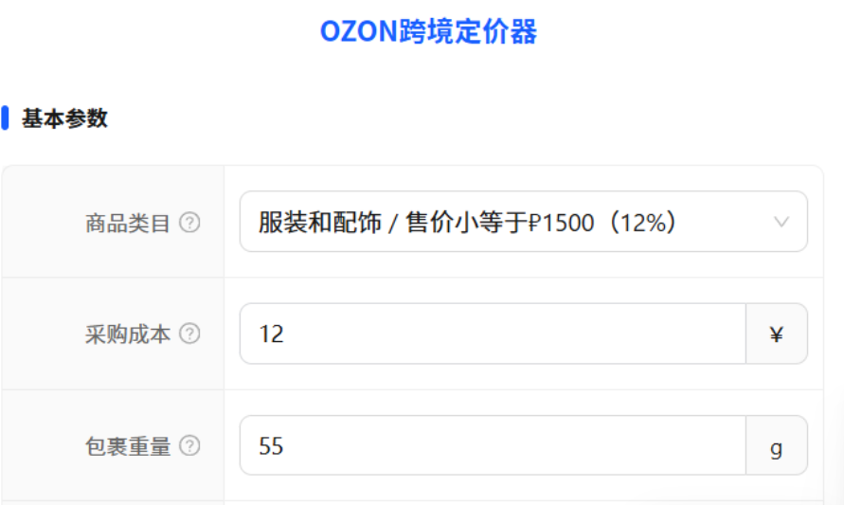Click the ¥ currency unit addon
844x505 pixels.
click(x=777, y=334)
